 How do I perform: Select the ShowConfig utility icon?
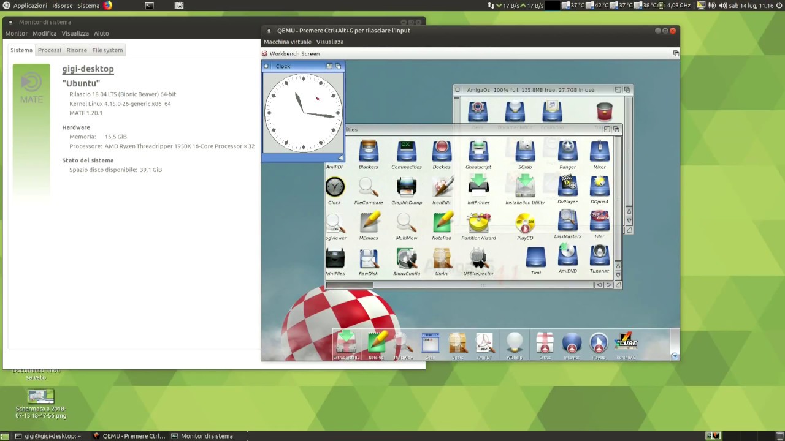coord(407,258)
